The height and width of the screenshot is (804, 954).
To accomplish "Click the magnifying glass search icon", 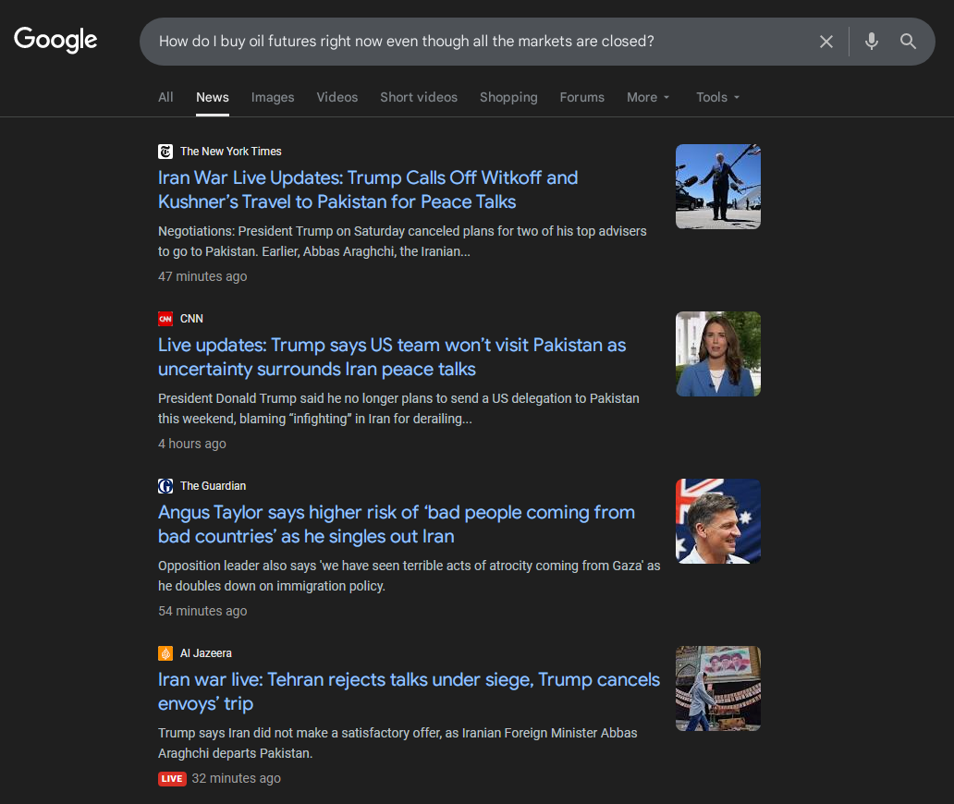I will point(908,42).
